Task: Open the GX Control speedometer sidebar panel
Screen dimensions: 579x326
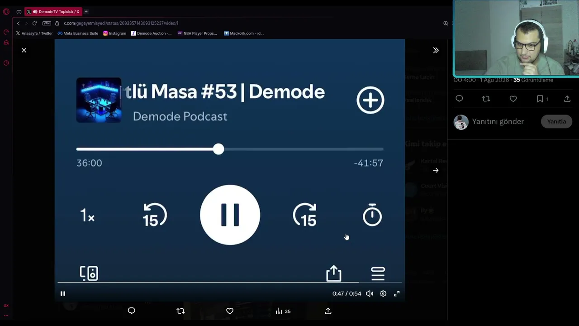Action: 6,32
